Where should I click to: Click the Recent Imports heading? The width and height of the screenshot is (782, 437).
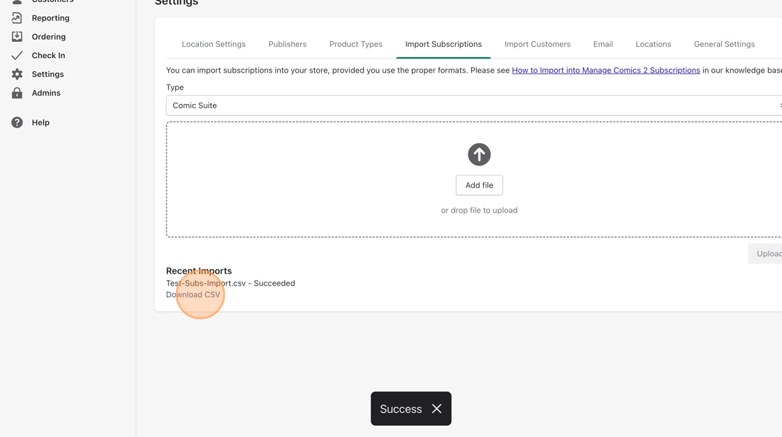[x=199, y=271]
